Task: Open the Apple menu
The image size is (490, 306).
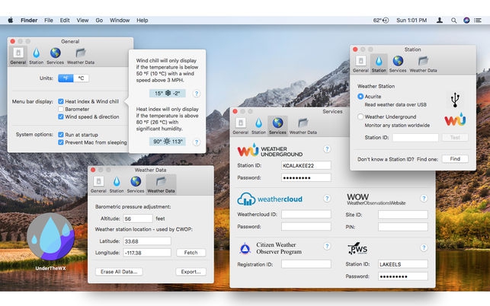Action: (11, 21)
